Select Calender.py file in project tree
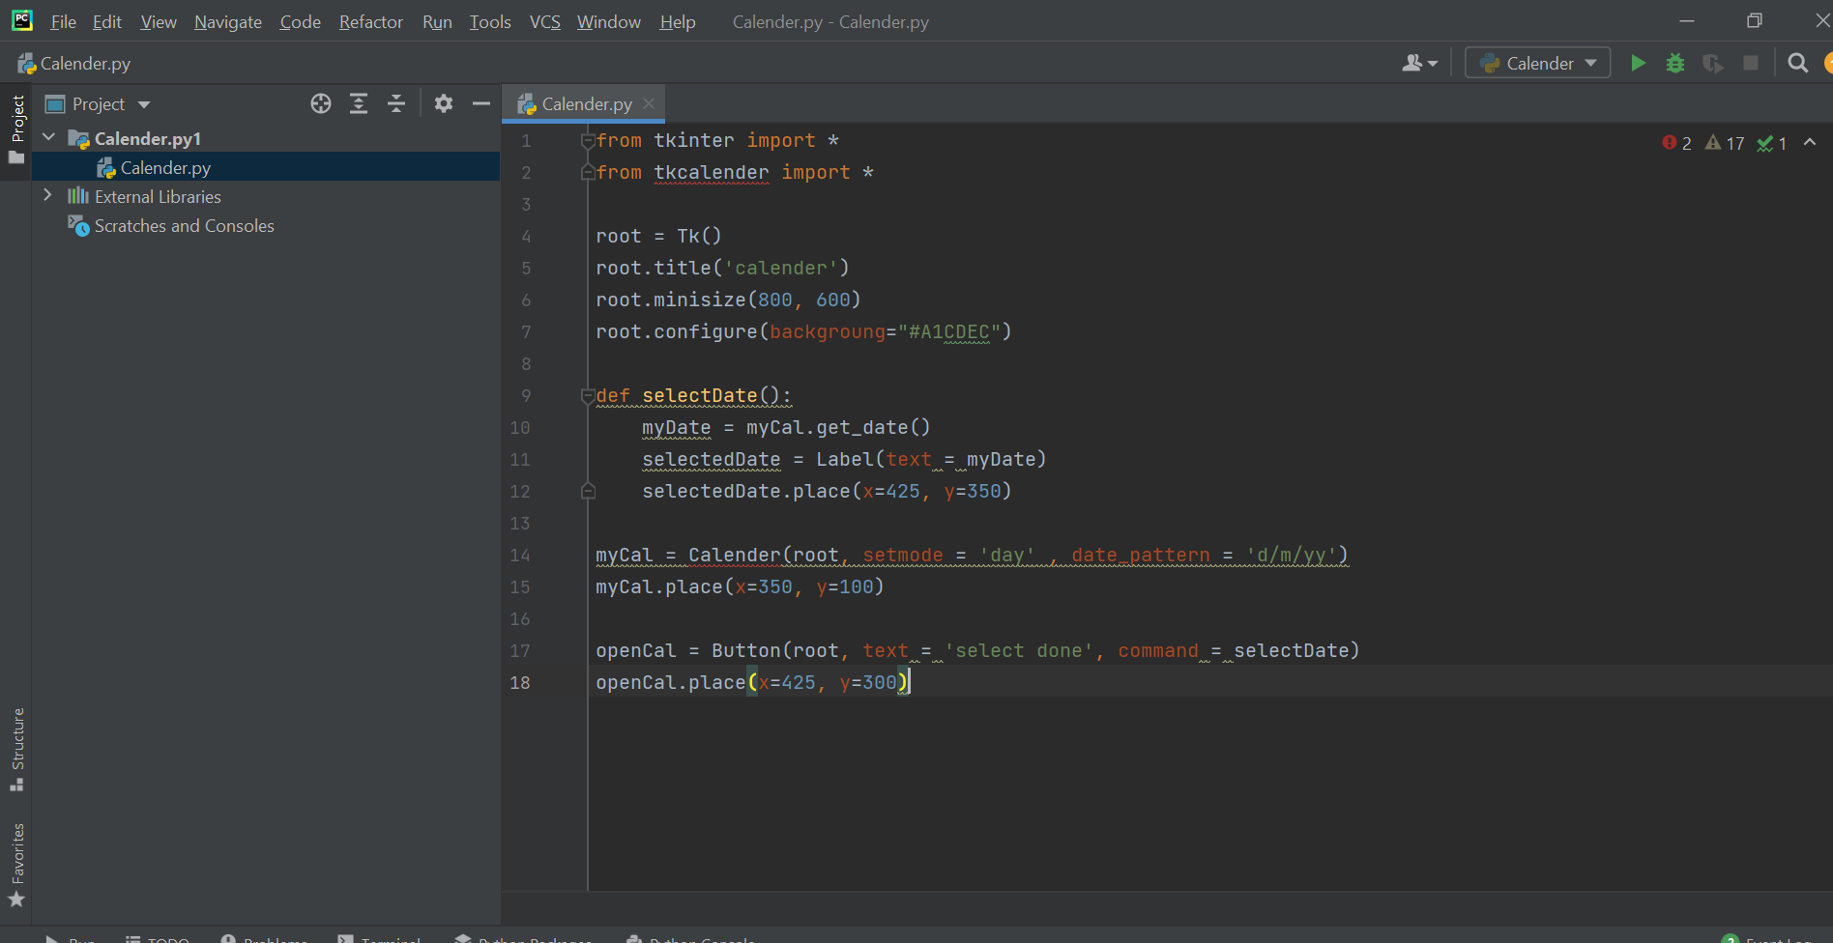Viewport: 1833px width, 943px height. [165, 168]
